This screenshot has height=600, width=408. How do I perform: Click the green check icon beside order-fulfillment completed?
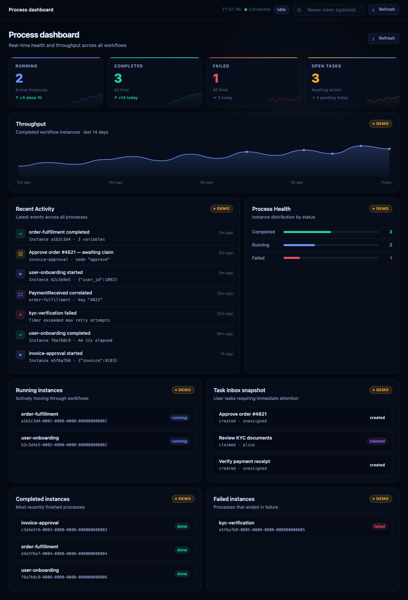(x=20, y=234)
